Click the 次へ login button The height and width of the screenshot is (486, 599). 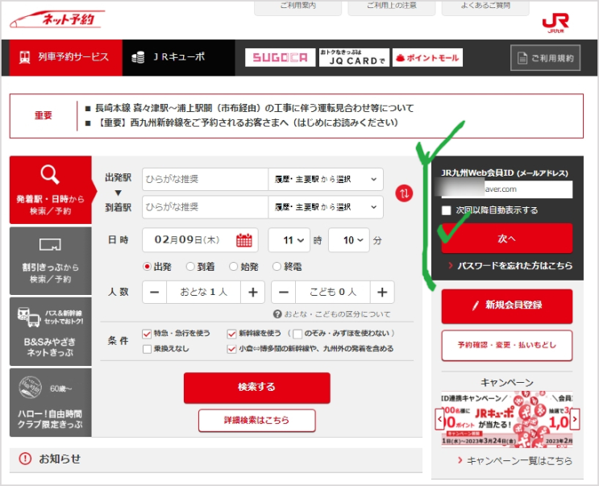(507, 239)
